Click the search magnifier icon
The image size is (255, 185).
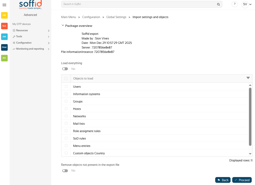218,4
